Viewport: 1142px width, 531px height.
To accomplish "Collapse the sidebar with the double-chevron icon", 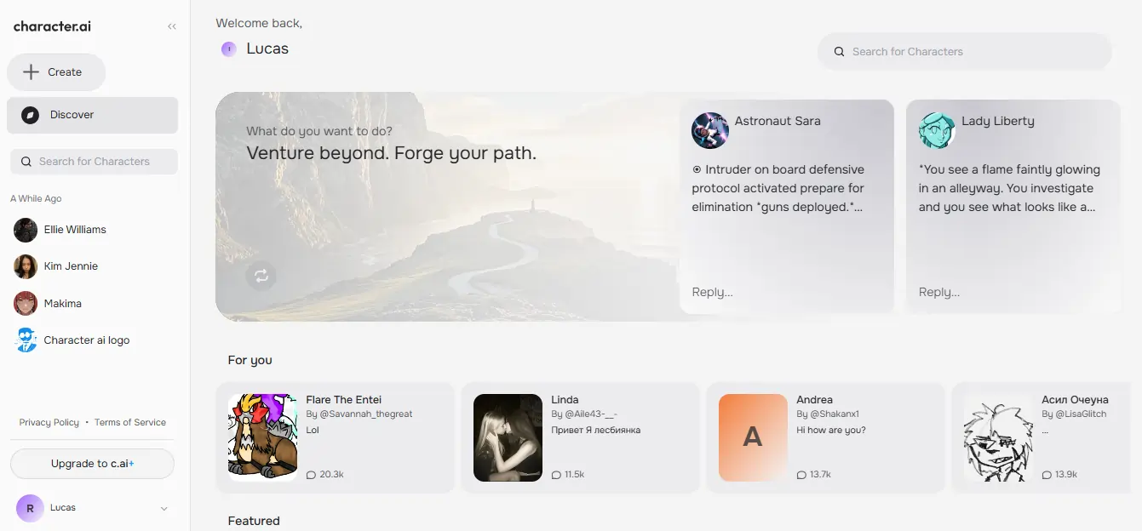I will point(172,26).
